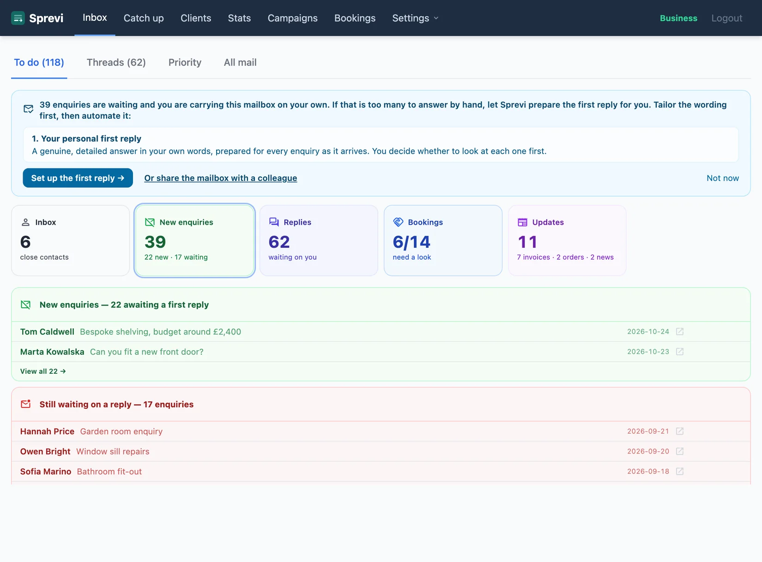This screenshot has width=762, height=562.
Task: Open external link for Owen Bright enquiry
Action: [680, 451]
